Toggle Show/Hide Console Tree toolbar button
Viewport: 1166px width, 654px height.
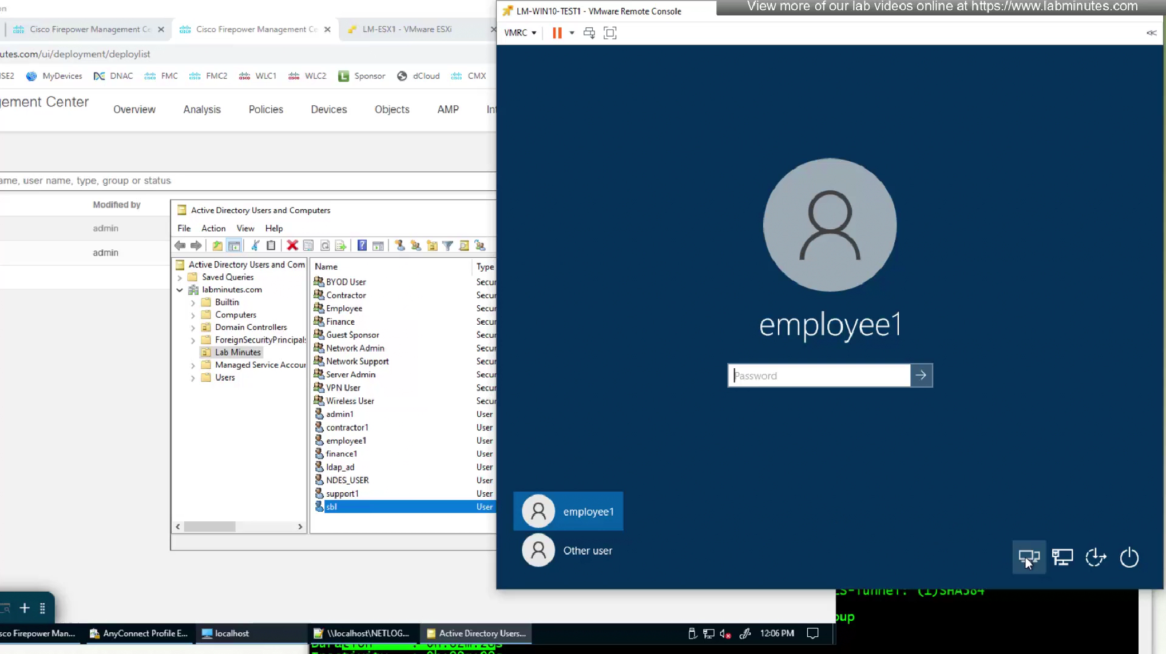pyautogui.click(x=234, y=246)
